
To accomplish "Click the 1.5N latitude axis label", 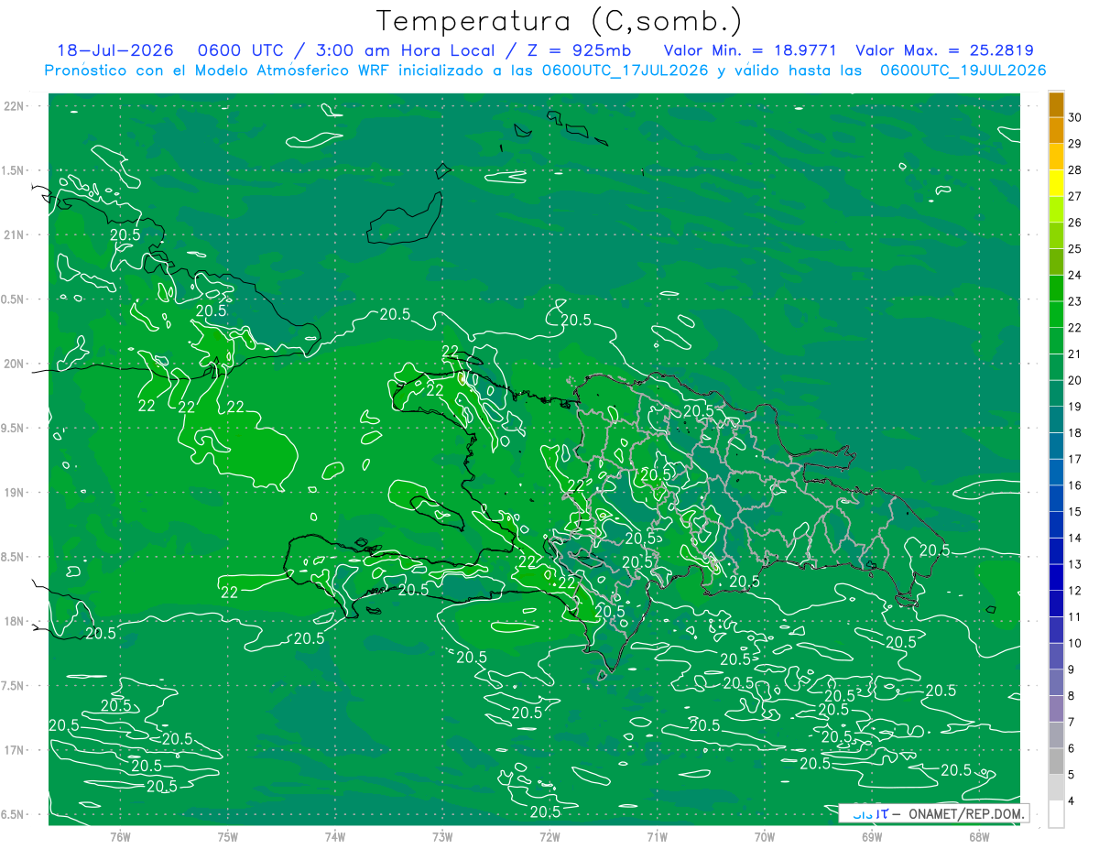I will pyautogui.click(x=14, y=170).
